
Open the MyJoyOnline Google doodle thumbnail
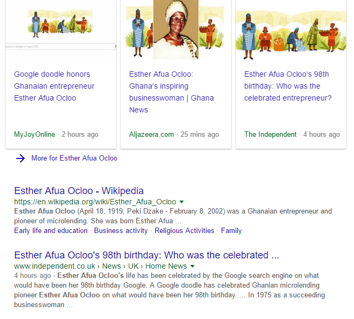pos(61,30)
